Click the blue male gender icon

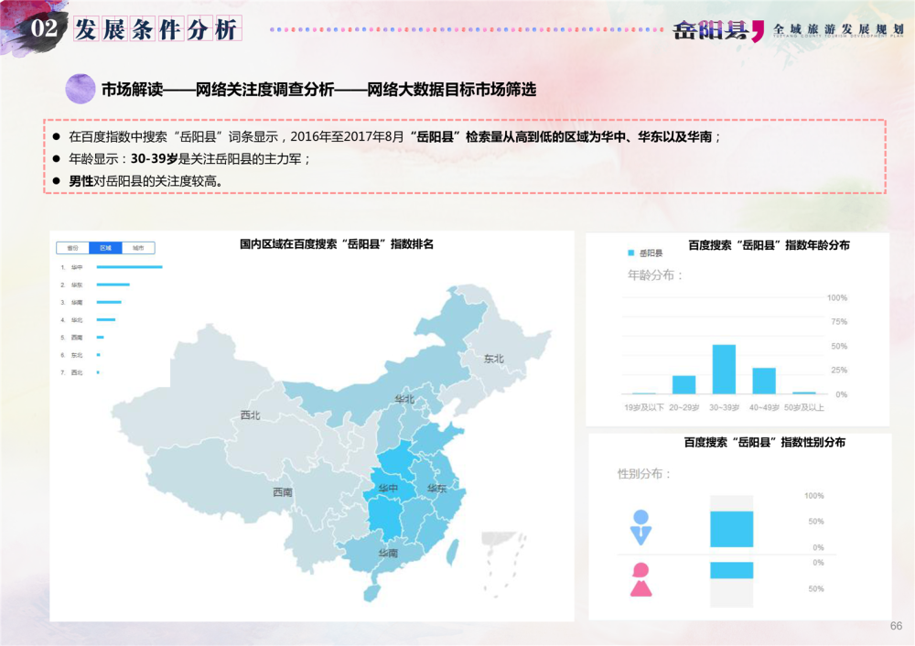(x=640, y=526)
